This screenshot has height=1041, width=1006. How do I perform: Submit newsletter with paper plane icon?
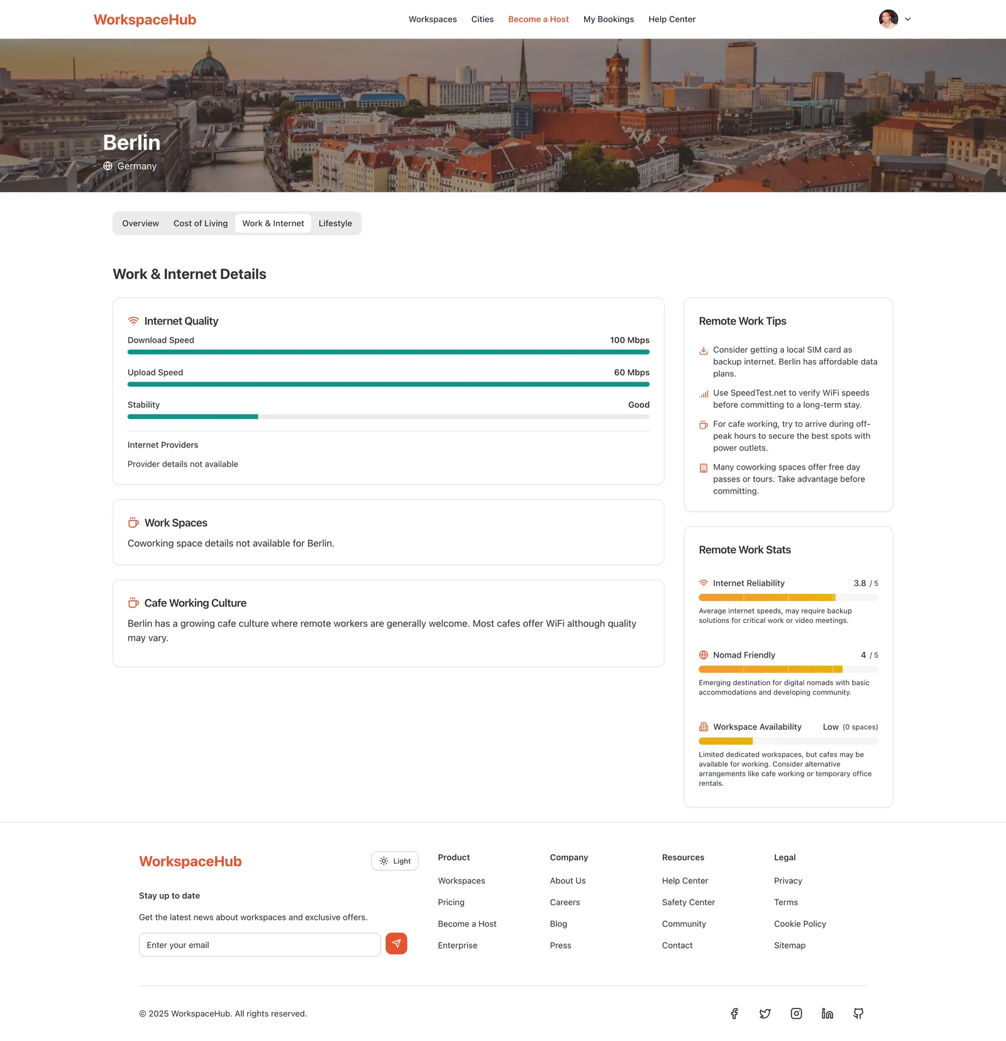[x=396, y=944]
